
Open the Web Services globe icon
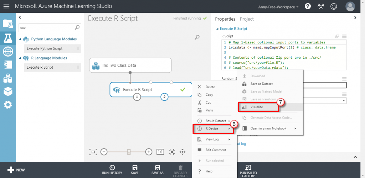8,51
